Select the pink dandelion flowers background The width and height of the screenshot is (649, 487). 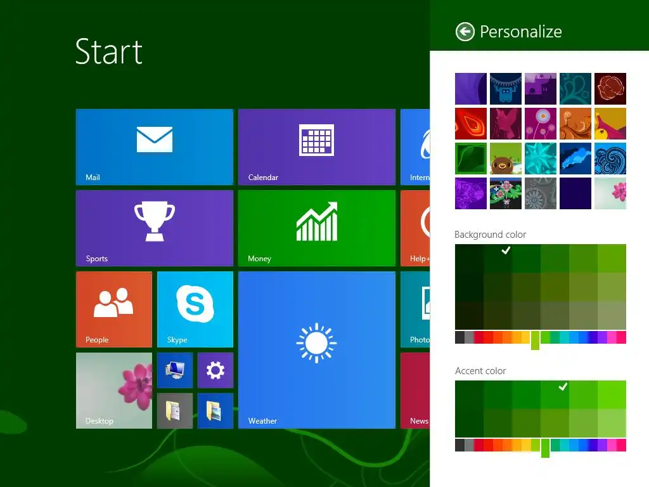[541, 124]
